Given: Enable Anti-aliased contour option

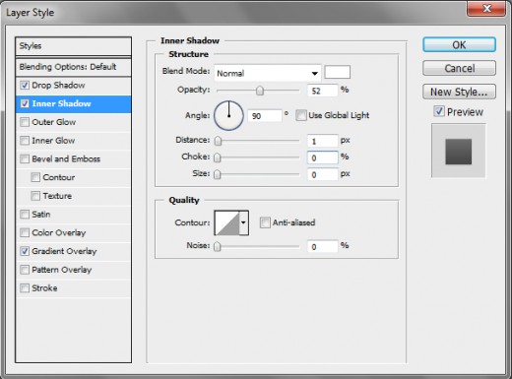Looking at the screenshot, I should point(265,222).
